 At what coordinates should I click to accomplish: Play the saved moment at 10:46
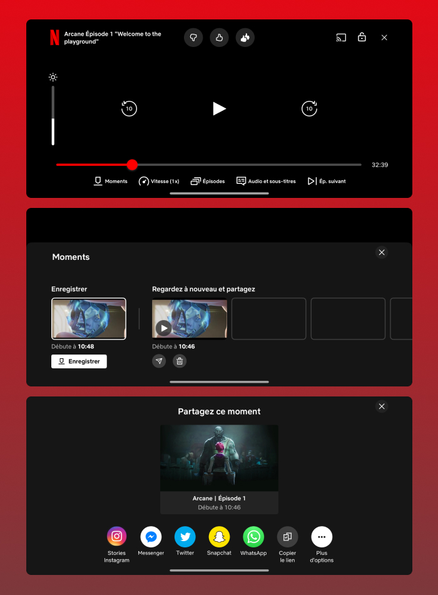pyautogui.click(x=164, y=328)
